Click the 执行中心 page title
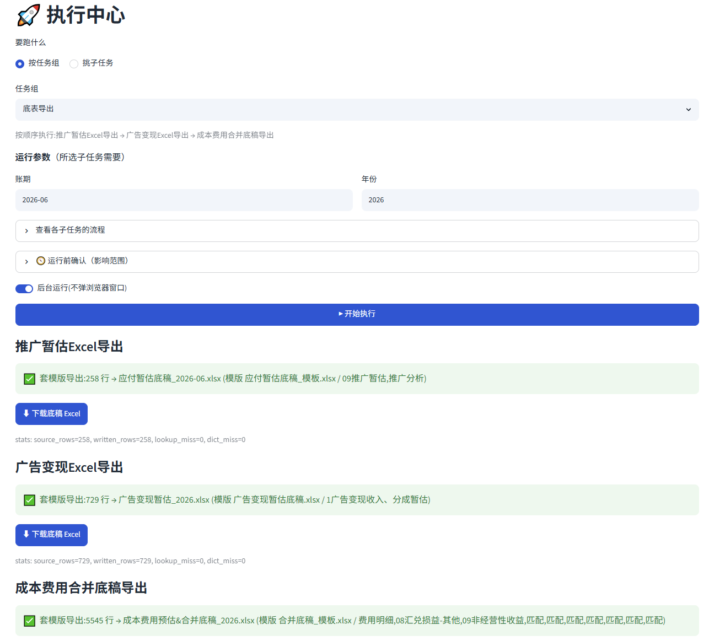This screenshot has width=709, height=641. pyautogui.click(x=86, y=15)
